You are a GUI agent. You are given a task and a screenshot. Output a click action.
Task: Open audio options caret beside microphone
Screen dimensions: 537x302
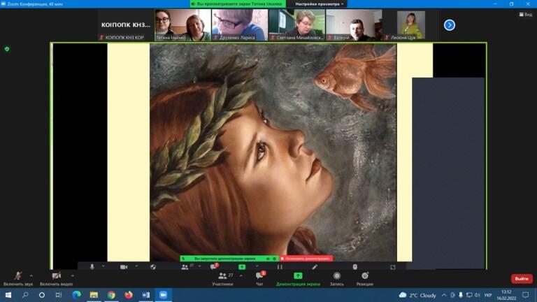click(31, 275)
